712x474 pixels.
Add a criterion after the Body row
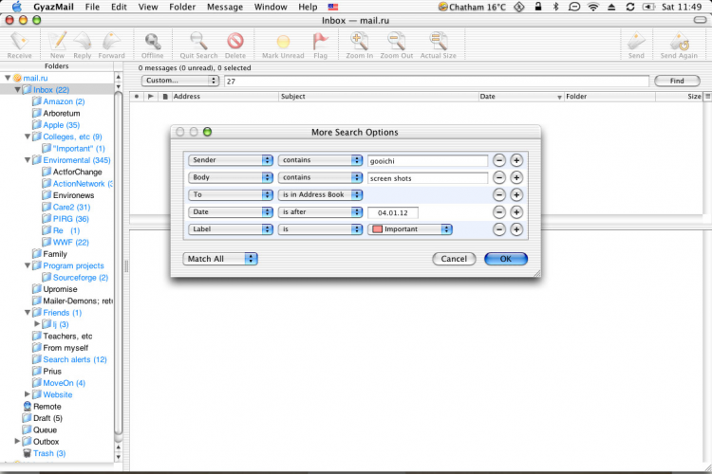click(516, 177)
